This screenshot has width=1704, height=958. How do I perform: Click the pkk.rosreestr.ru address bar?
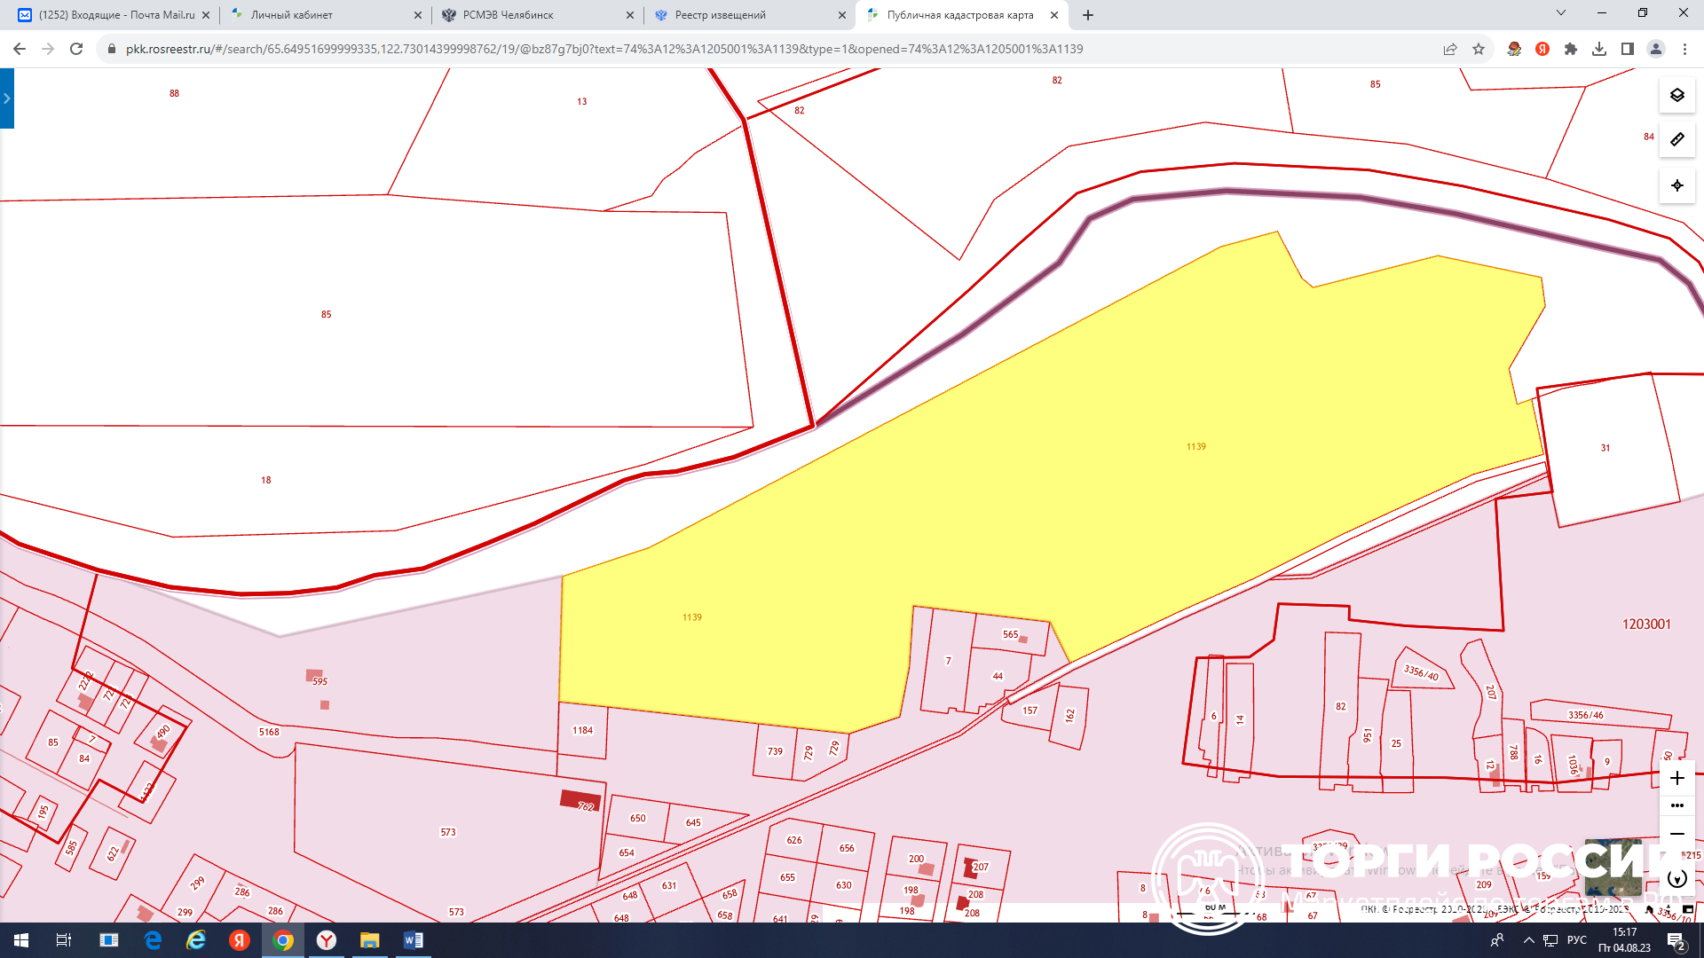603,49
